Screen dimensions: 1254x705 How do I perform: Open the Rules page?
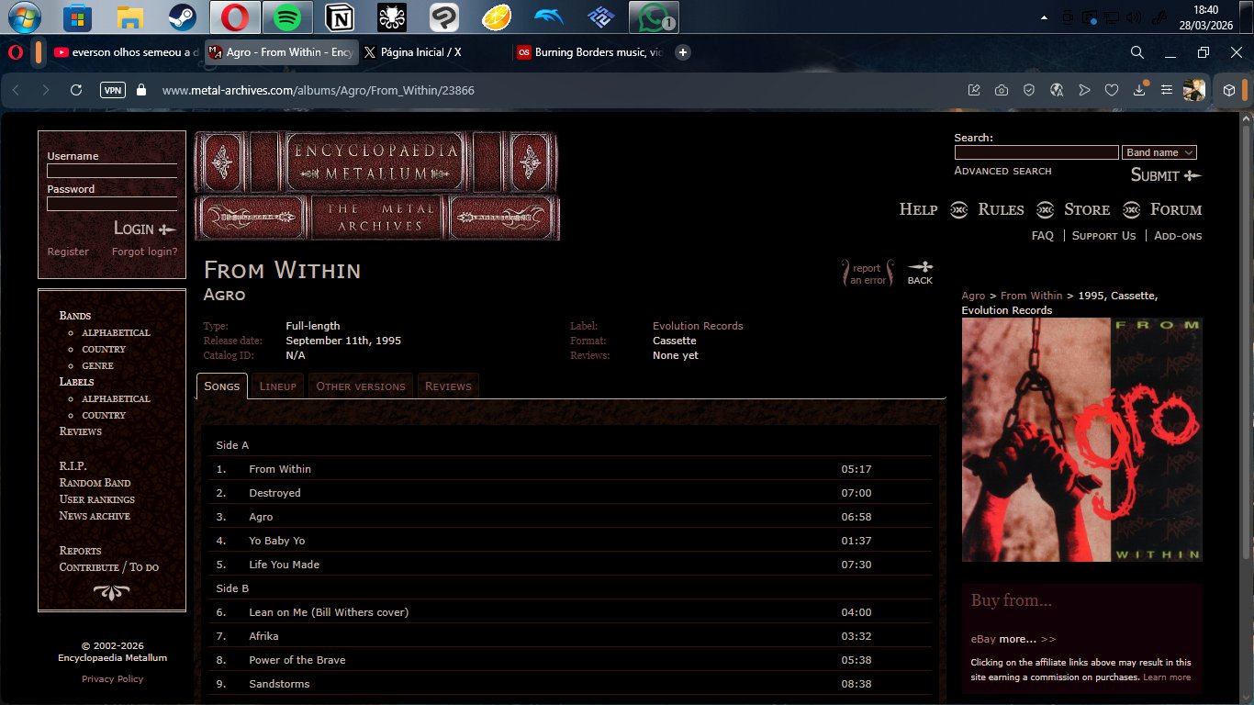[x=1001, y=209]
